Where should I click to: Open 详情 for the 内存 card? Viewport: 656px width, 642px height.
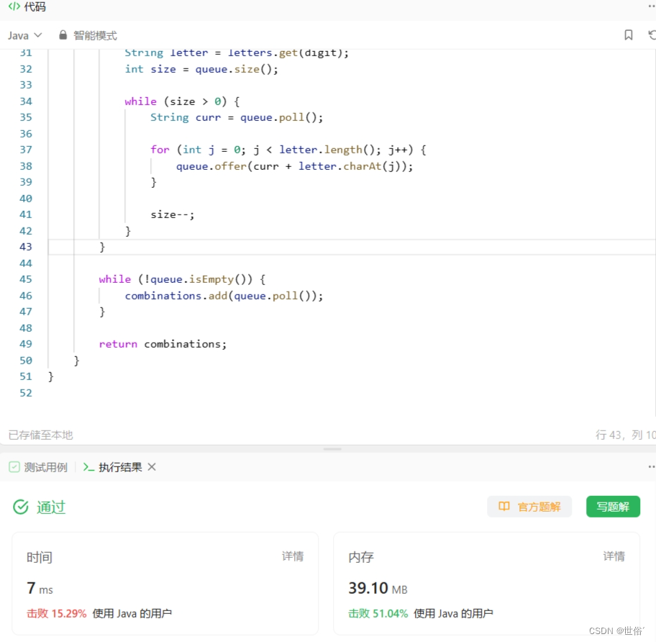pyautogui.click(x=614, y=556)
